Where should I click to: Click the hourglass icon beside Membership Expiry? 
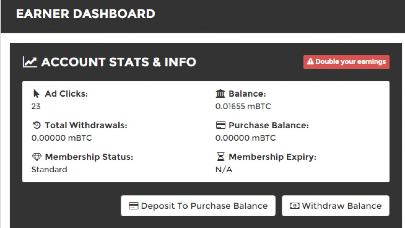pos(220,157)
